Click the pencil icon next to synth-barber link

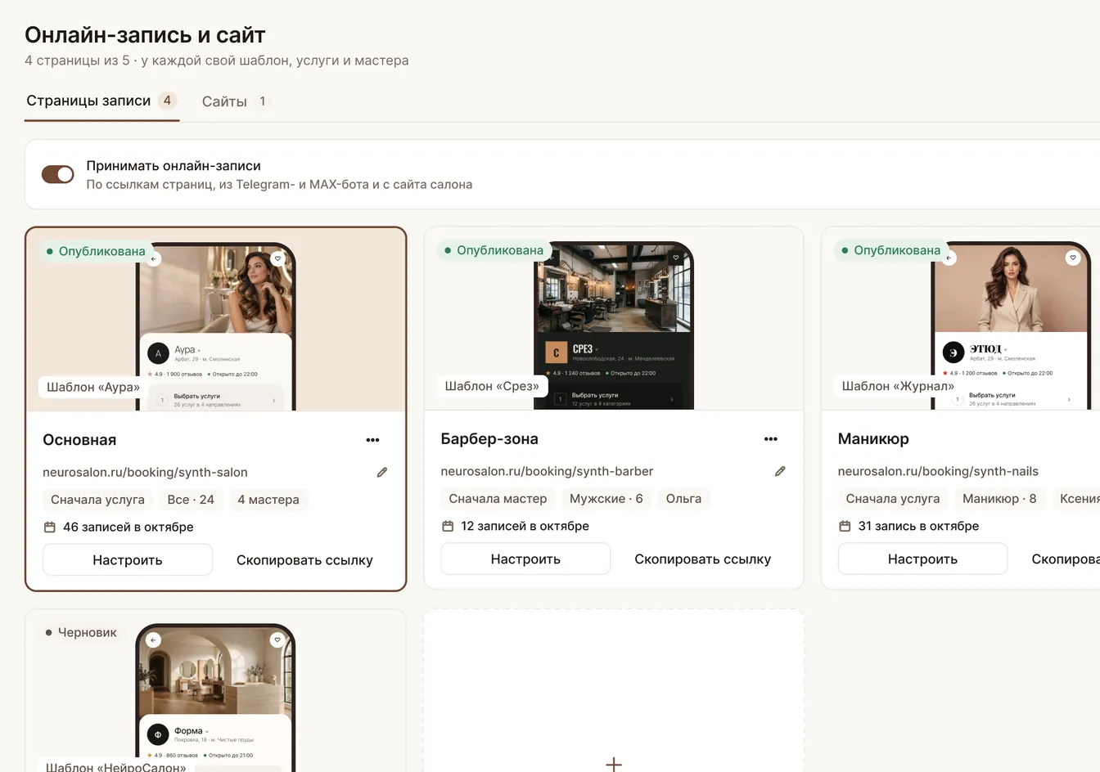[780, 471]
